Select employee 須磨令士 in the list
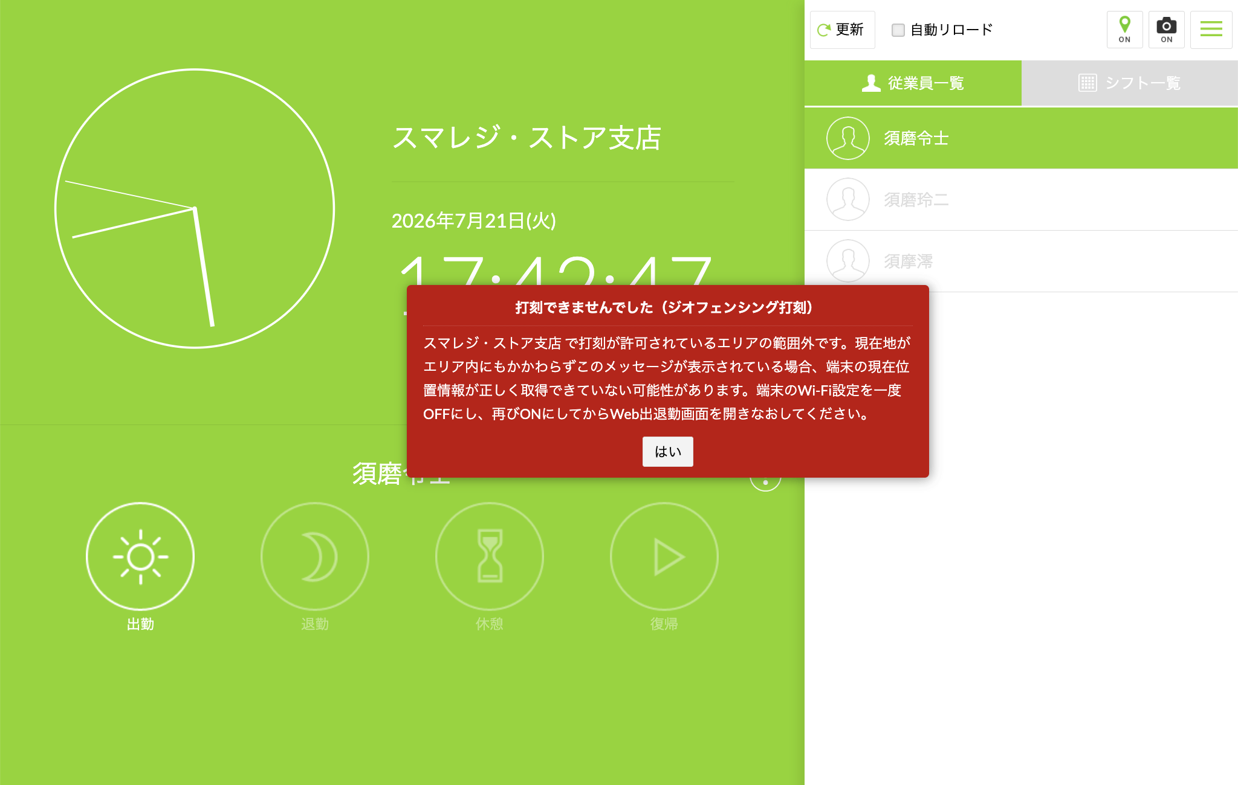1238x785 pixels. (1021, 138)
